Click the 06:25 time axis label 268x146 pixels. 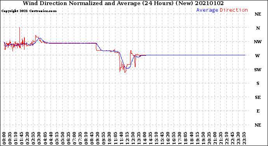pyautogui.click(x=68, y=138)
